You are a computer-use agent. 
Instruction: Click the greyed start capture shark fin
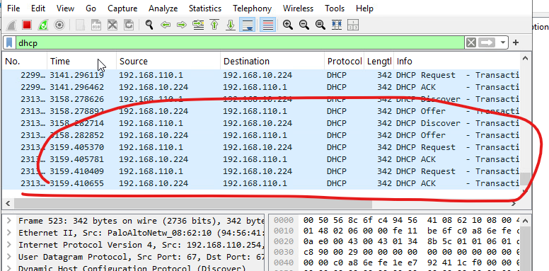[11, 25]
